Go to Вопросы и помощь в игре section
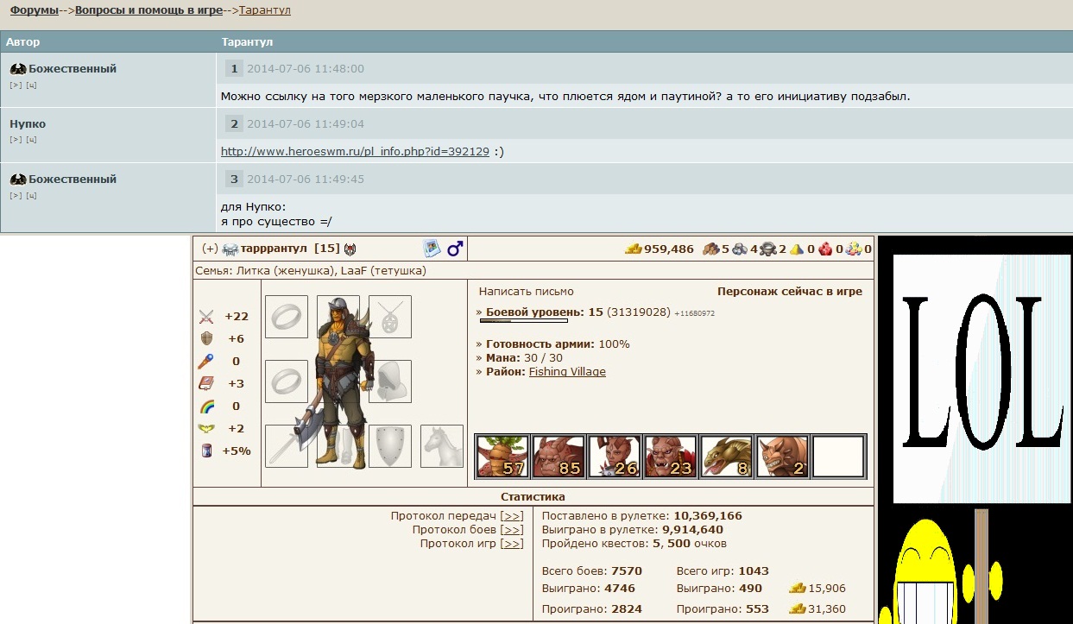Image resolution: width=1073 pixels, height=624 pixels. coord(148,10)
